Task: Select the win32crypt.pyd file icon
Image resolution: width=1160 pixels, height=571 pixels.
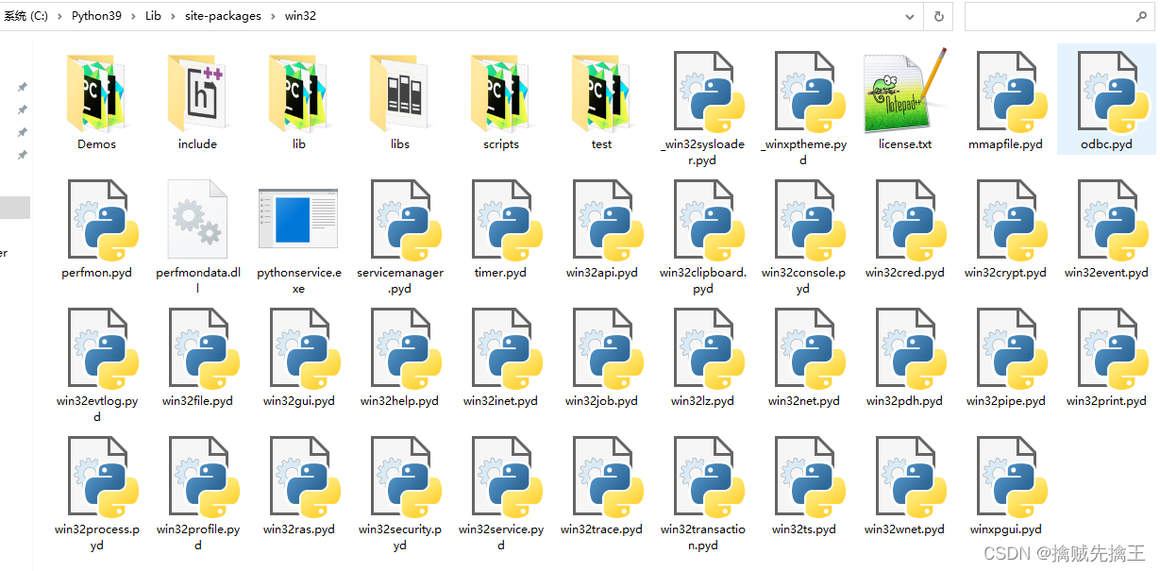Action: pyautogui.click(x=1013, y=221)
